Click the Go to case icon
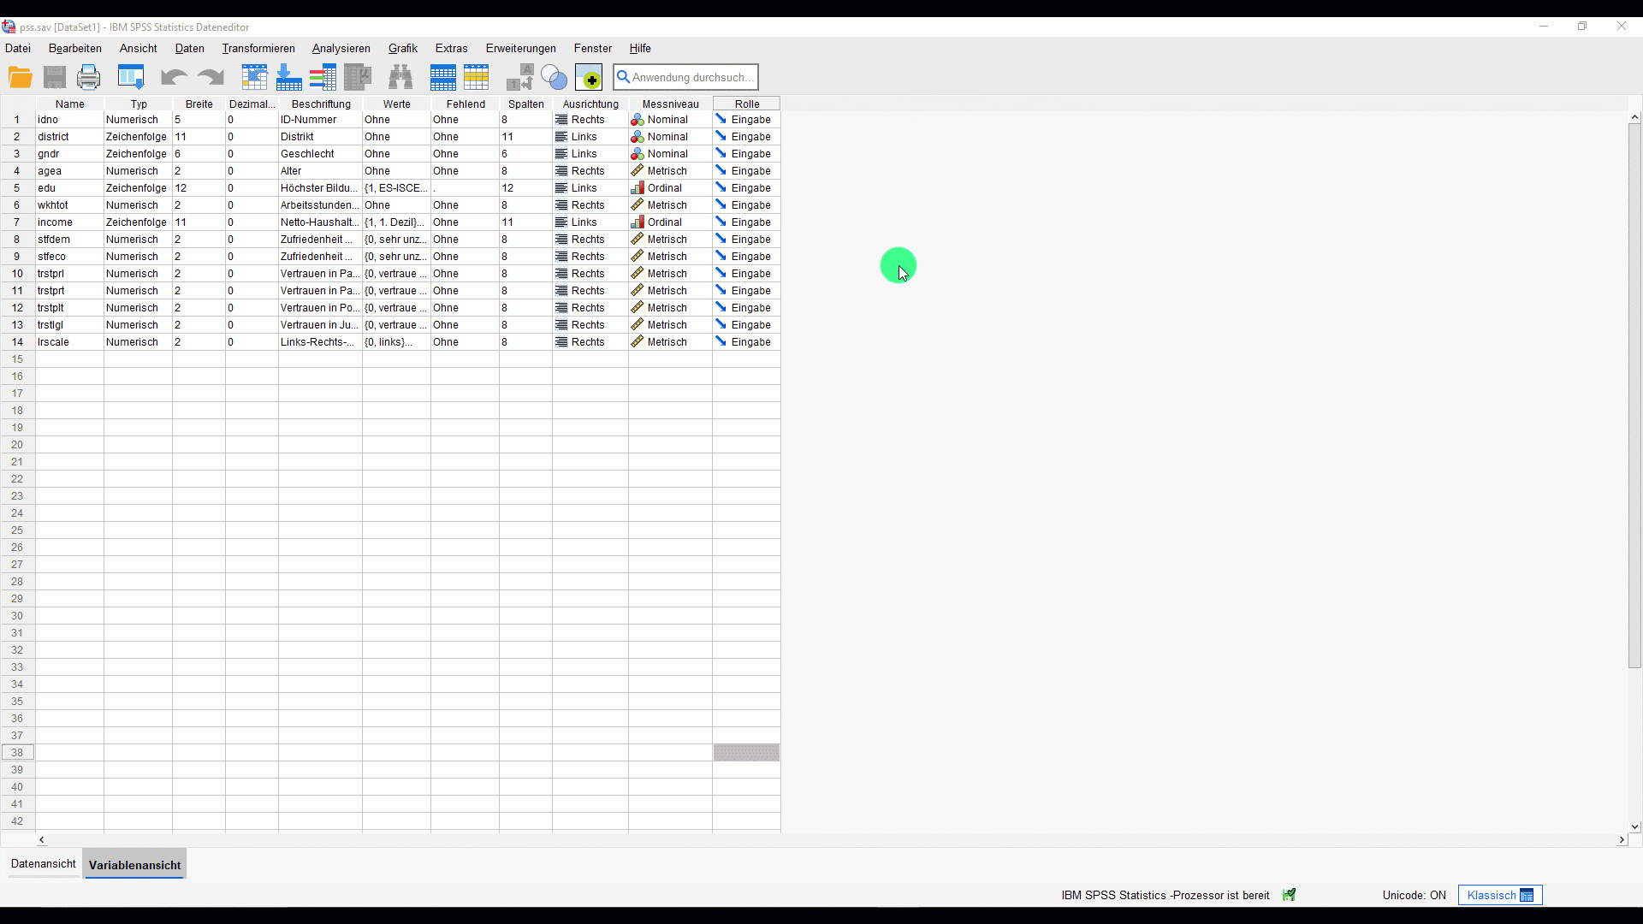The image size is (1643, 924). click(x=254, y=78)
